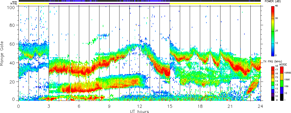Click the '15' tick on the UT hours axis

pyautogui.click(x=170, y=106)
